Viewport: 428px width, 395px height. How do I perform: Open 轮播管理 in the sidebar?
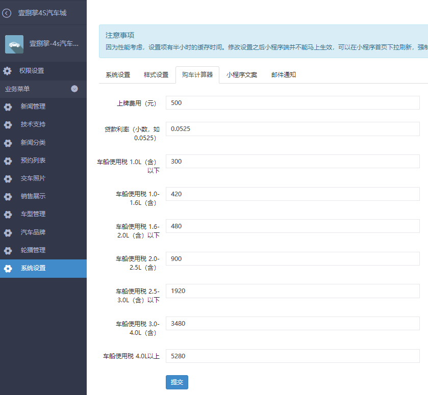pos(33,250)
